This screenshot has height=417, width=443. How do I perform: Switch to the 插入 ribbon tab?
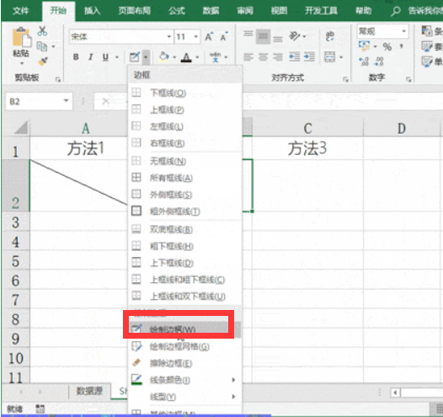[x=93, y=11]
